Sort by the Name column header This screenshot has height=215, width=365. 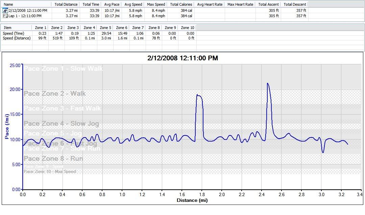pos(8,4)
